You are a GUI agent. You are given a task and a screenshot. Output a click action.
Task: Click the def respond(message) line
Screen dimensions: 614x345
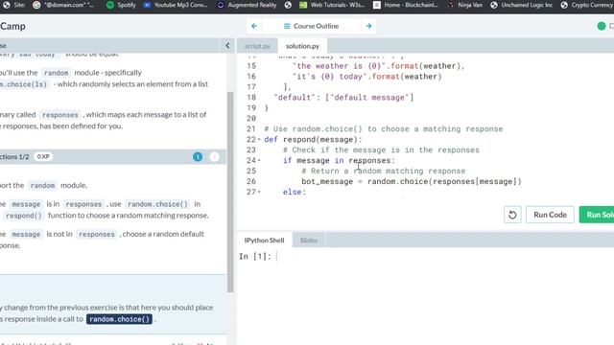point(313,140)
